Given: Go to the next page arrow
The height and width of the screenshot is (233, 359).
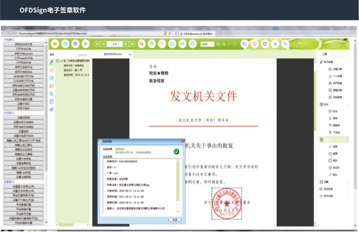Looking at the screenshot, I should (x=125, y=44).
